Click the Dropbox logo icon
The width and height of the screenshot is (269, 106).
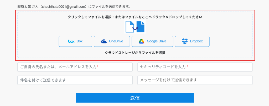click(185, 41)
